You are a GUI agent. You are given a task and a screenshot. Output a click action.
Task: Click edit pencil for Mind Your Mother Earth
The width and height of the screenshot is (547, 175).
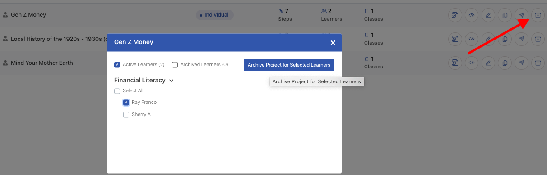[488, 63]
